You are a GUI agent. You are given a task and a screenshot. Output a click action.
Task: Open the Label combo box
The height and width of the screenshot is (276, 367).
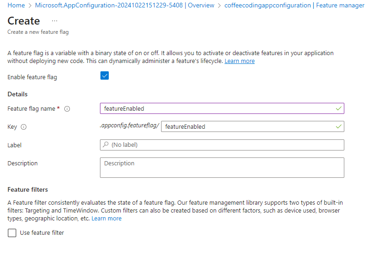click(222, 145)
